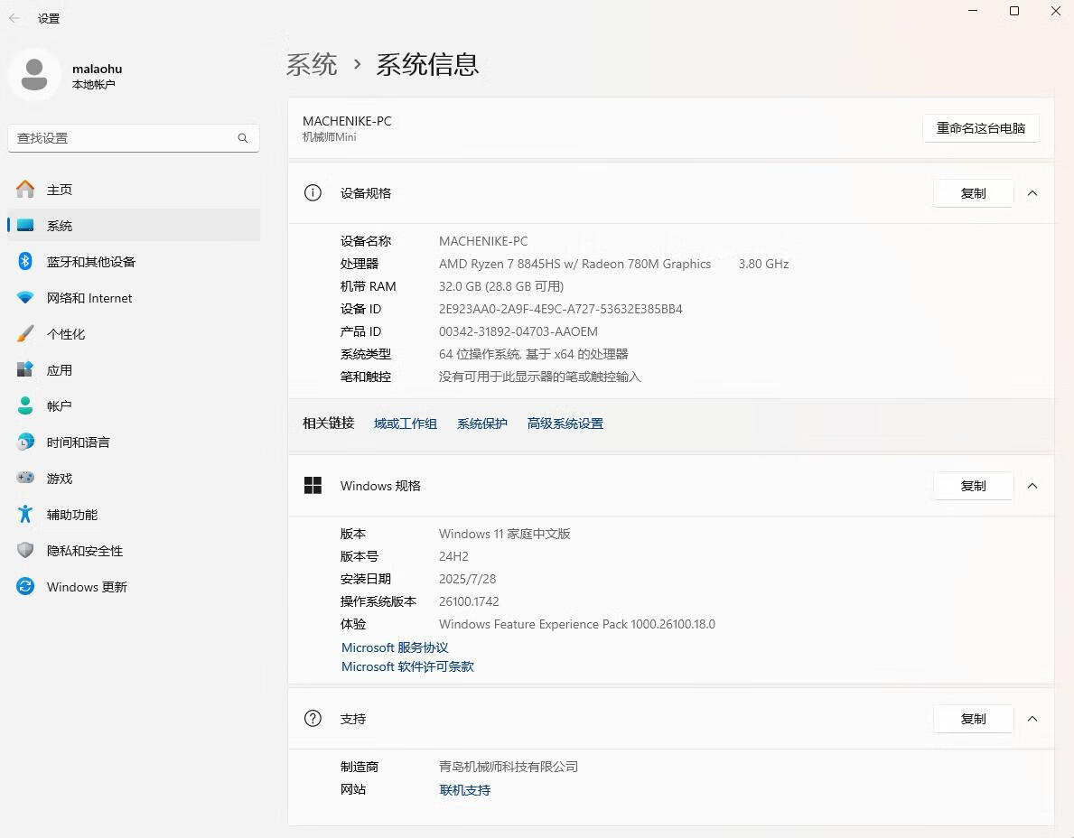Go to 主页 in the sidebar
Viewport: 1074px width, 838px height.
click(x=60, y=190)
